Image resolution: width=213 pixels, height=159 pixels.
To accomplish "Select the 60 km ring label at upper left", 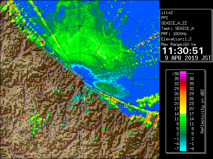I will [x=40, y=11].
